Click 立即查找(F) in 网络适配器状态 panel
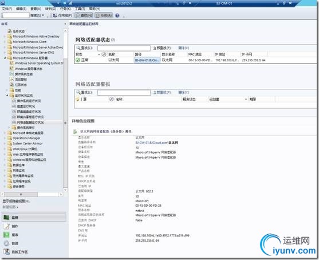Screen dimensions: 319x260 [162, 48]
